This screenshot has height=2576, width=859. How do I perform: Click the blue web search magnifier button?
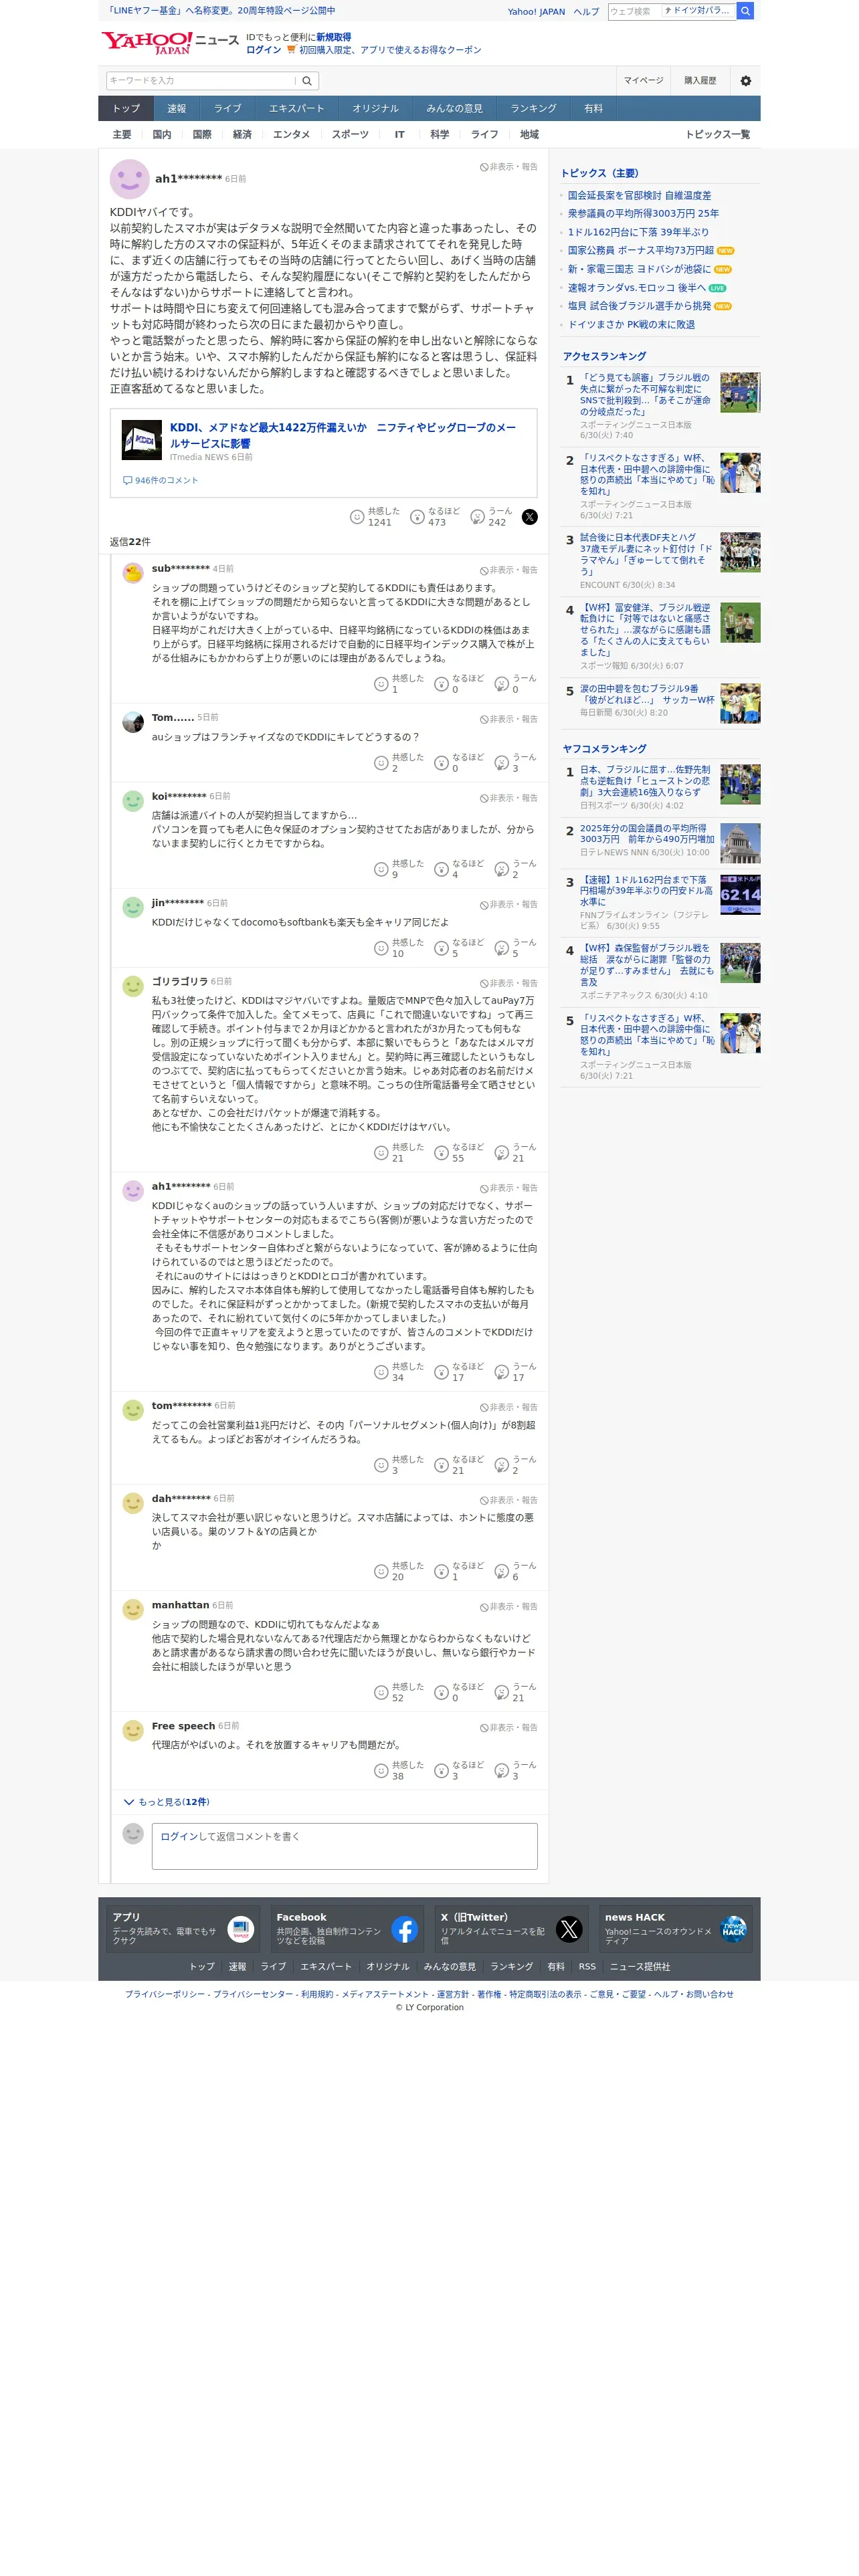[x=745, y=11]
